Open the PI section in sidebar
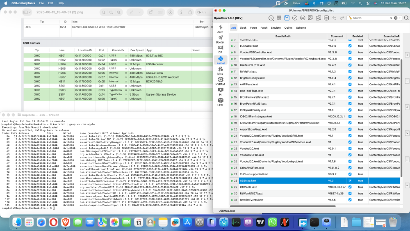The width and height of the screenshot is (410, 231). point(220,91)
